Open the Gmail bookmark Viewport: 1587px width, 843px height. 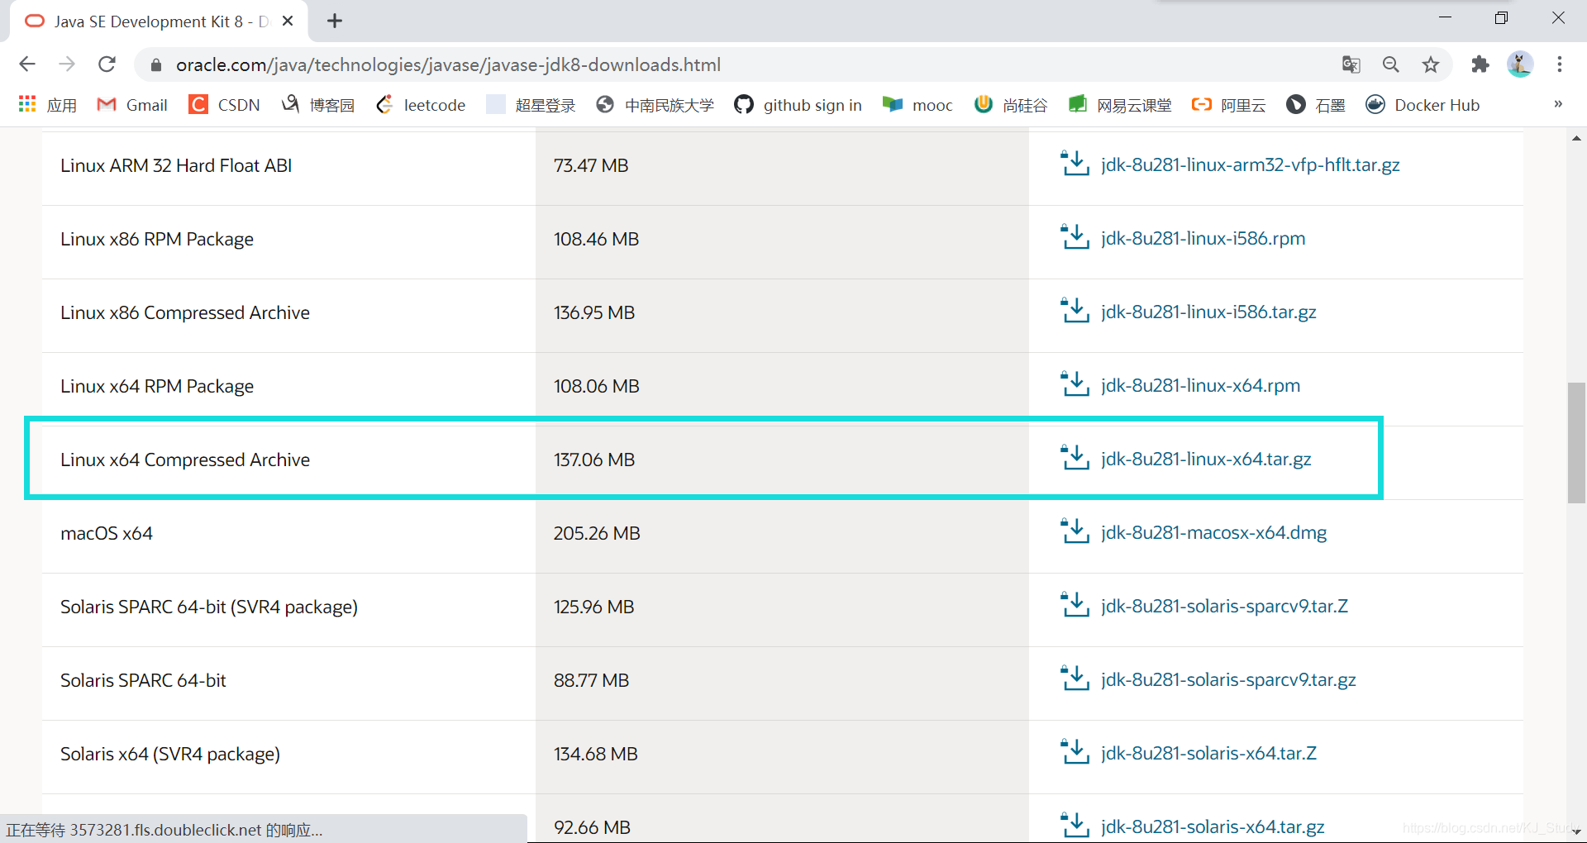[132, 105]
